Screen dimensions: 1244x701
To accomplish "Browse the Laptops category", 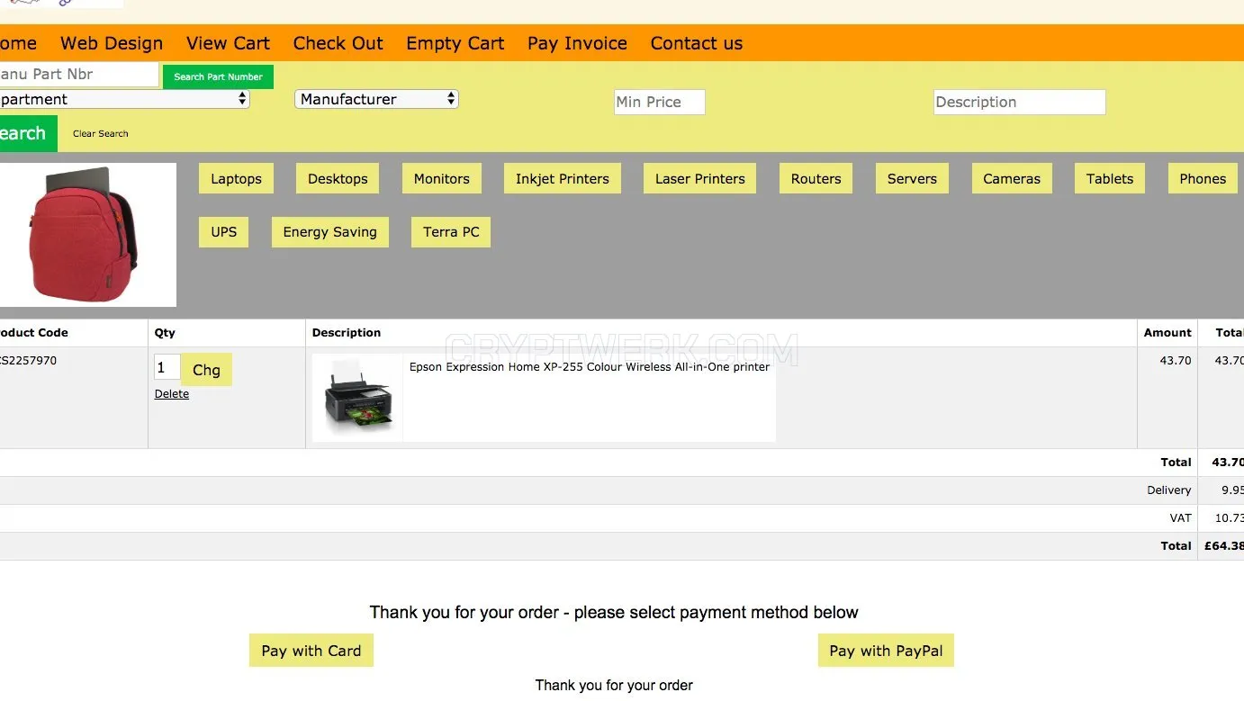I will pyautogui.click(x=236, y=178).
